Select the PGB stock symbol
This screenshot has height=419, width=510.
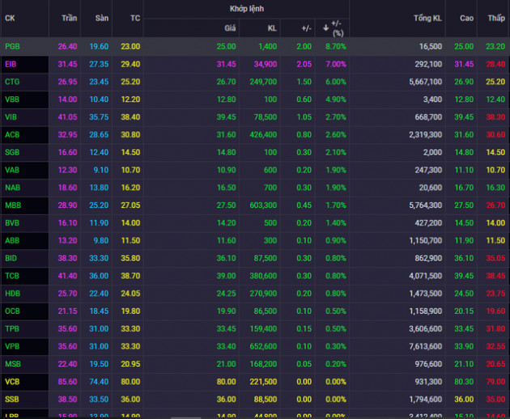point(12,46)
